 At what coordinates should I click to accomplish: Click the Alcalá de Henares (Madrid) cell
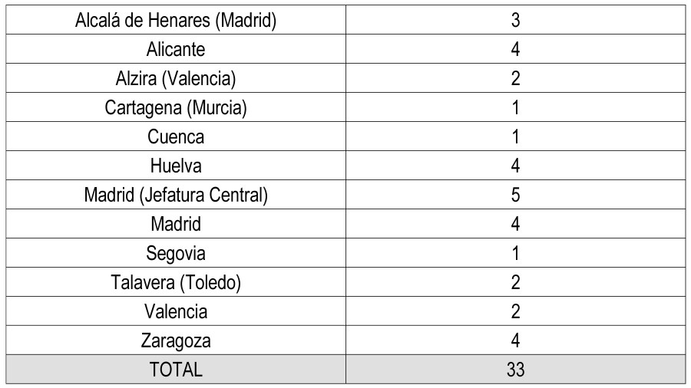point(176,21)
